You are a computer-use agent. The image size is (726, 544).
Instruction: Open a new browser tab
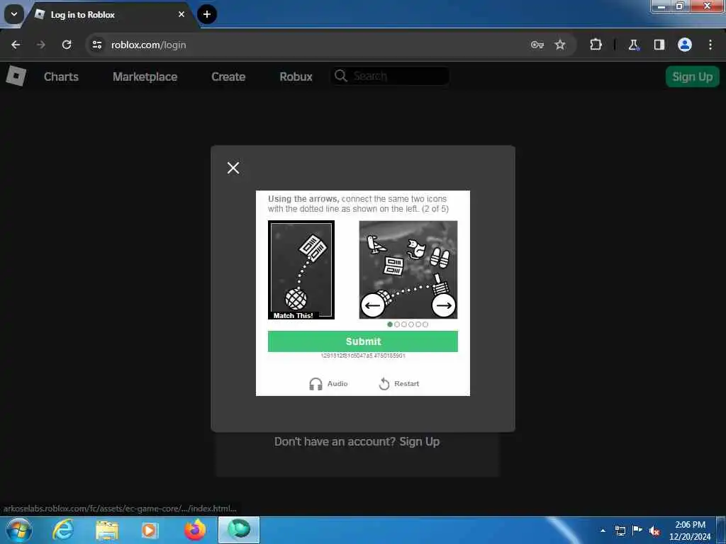(x=207, y=14)
